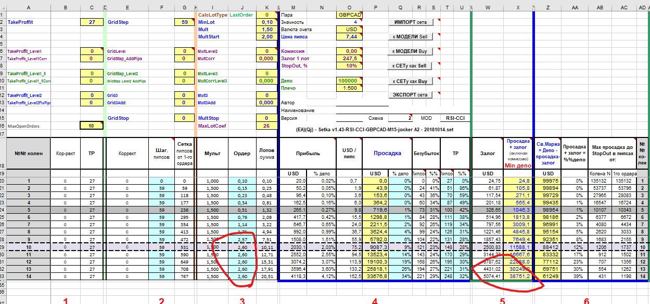Select the Прибыль table header

click(x=308, y=154)
